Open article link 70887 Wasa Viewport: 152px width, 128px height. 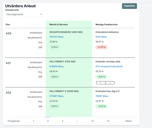pyautogui.click(x=102, y=96)
